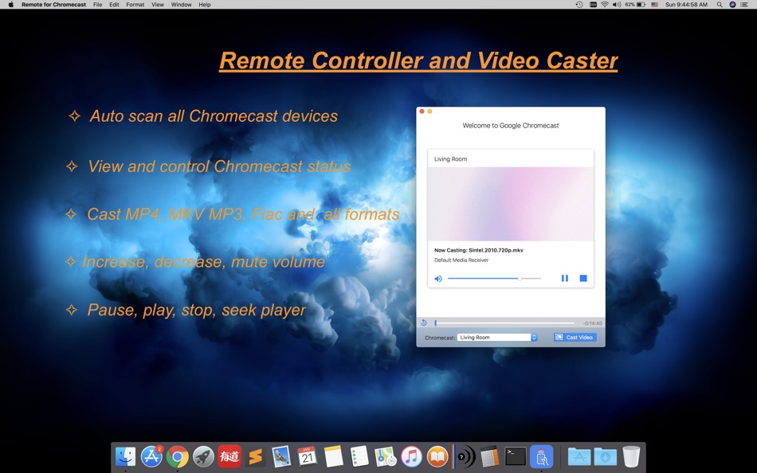Screen dimensions: 757x473
Task: Open the Applications folder in Dock
Action: (579, 456)
